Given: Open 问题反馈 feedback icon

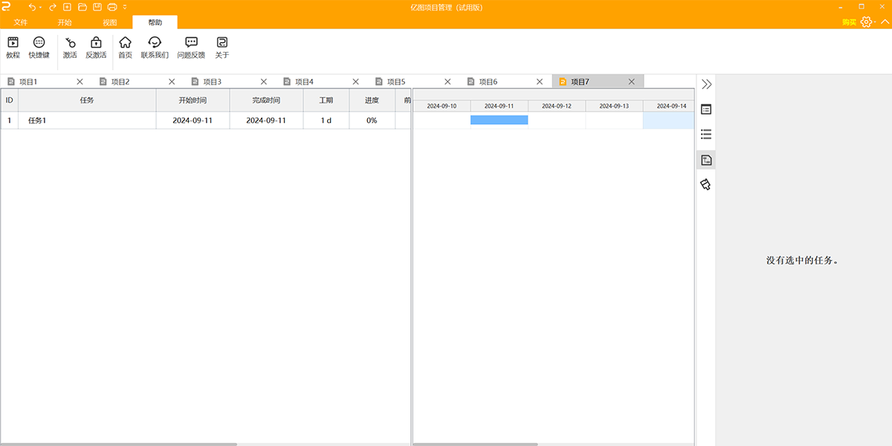Looking at the screenshot, I should click(x=191, y=48).
